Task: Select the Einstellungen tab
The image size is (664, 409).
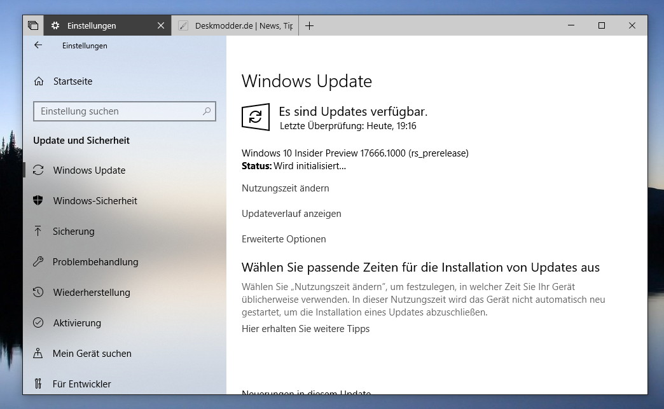Action: tap(107, 26)
